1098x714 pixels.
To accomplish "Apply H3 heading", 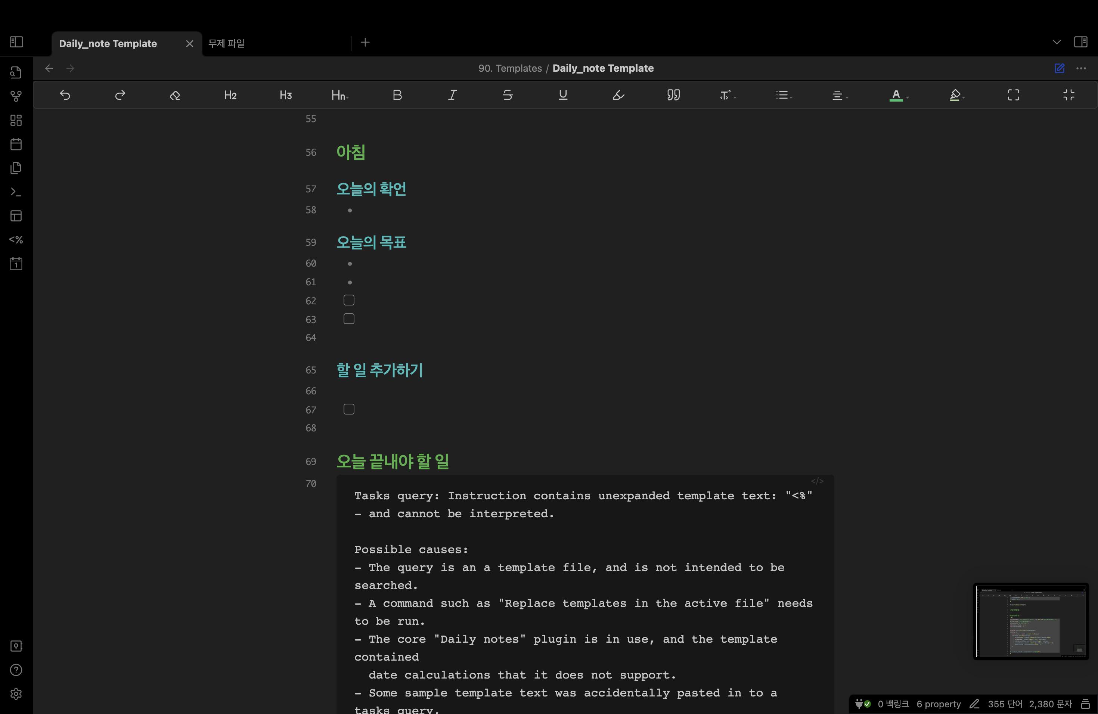I will coord(286,95).
